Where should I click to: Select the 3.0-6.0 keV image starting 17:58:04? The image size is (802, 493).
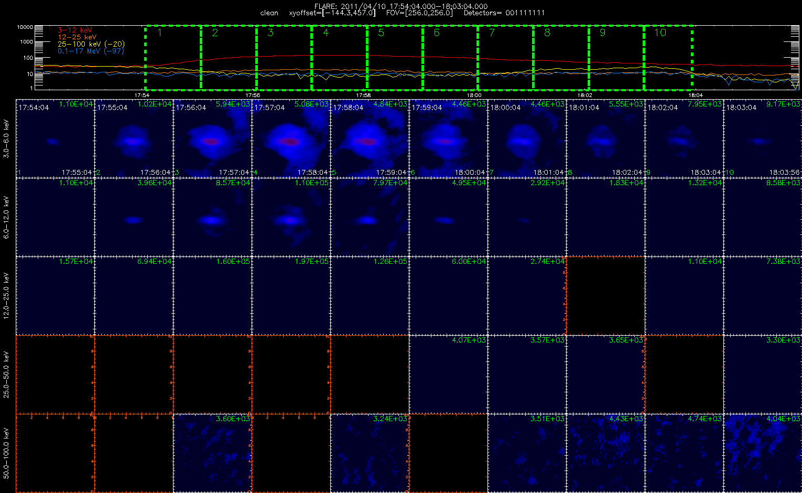370,138
